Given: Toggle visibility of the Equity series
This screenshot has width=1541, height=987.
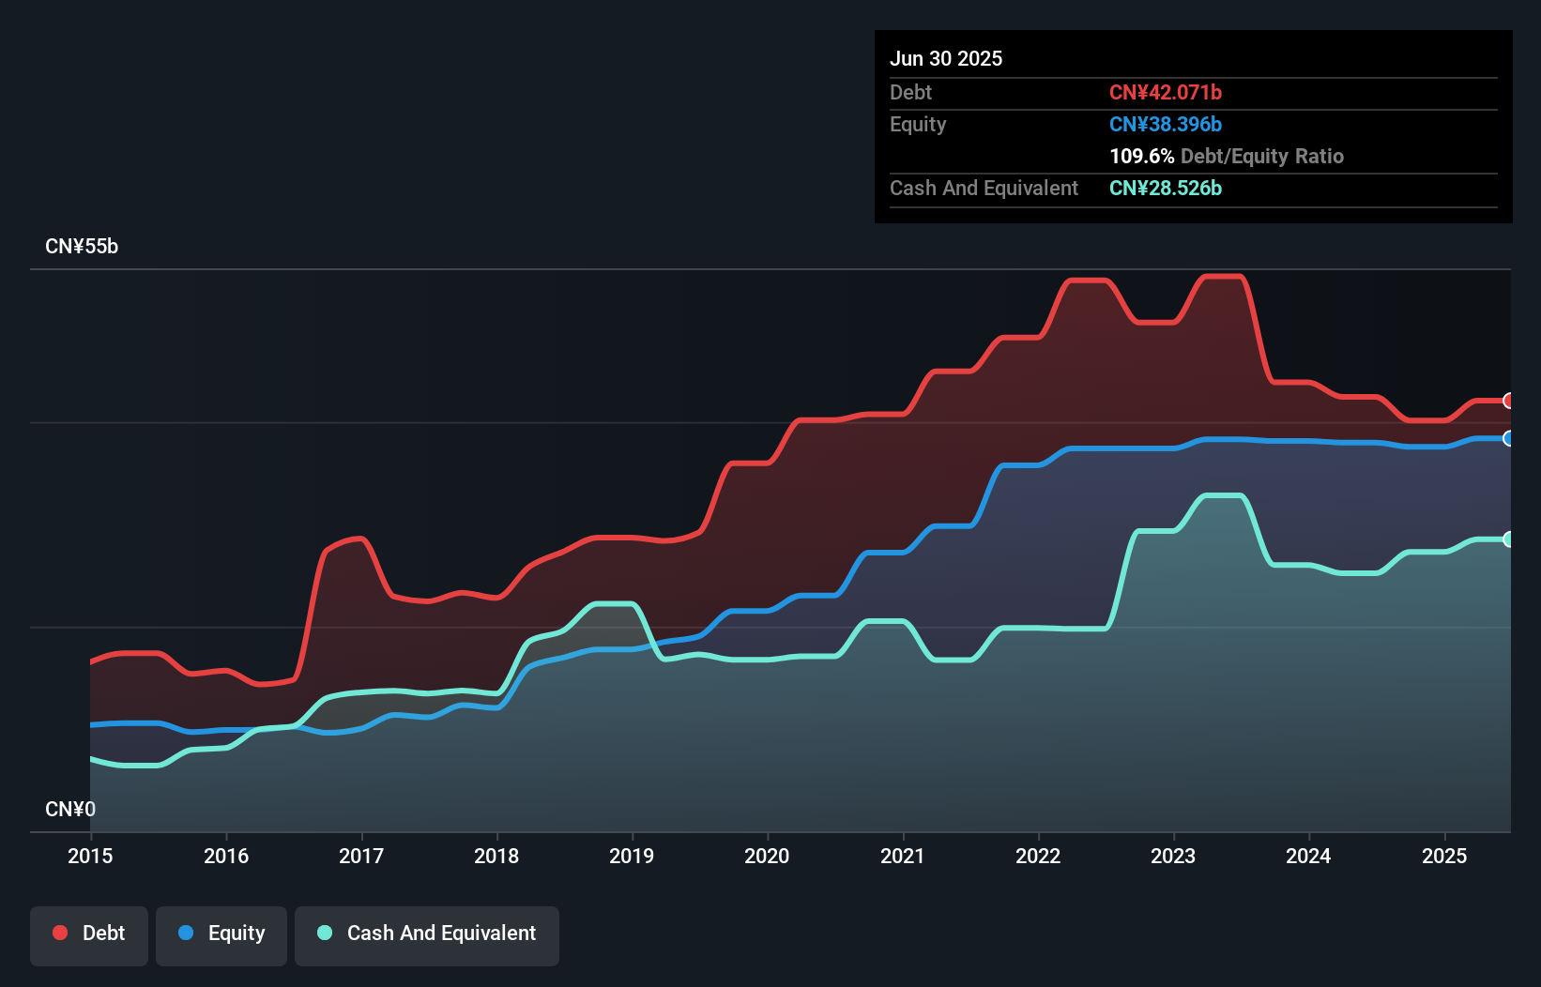Looking at the screenshot, I should point(221,934).
